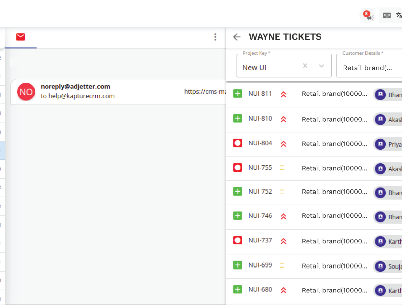Open the https://cms-ma link preview
The height and width of the screenshot is (305, 402).
pyautogui.click(x=205, y=91)
